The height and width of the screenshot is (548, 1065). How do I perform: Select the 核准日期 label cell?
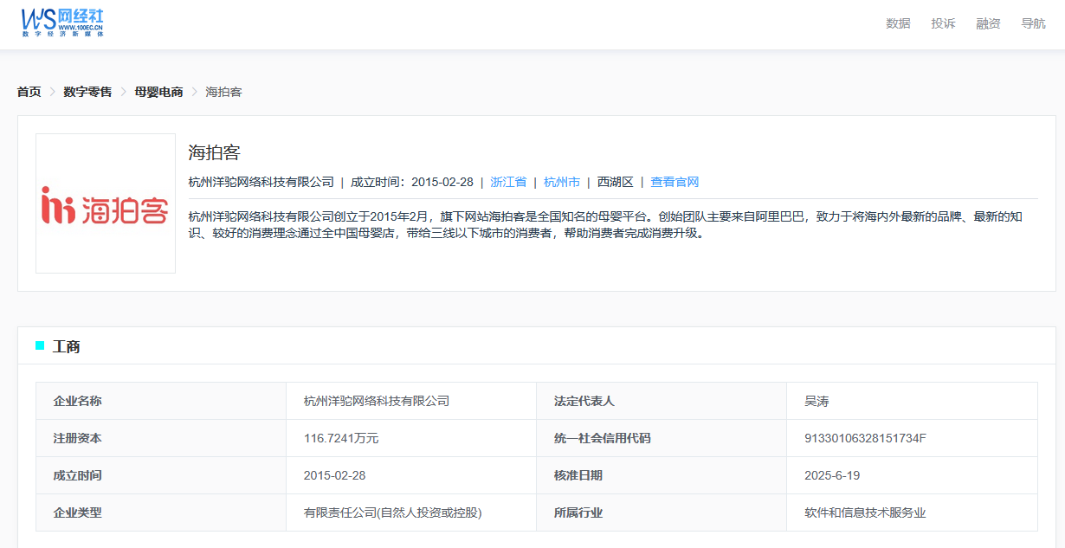662,475
